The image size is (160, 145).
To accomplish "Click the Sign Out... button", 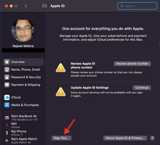I will coord(61,138).
